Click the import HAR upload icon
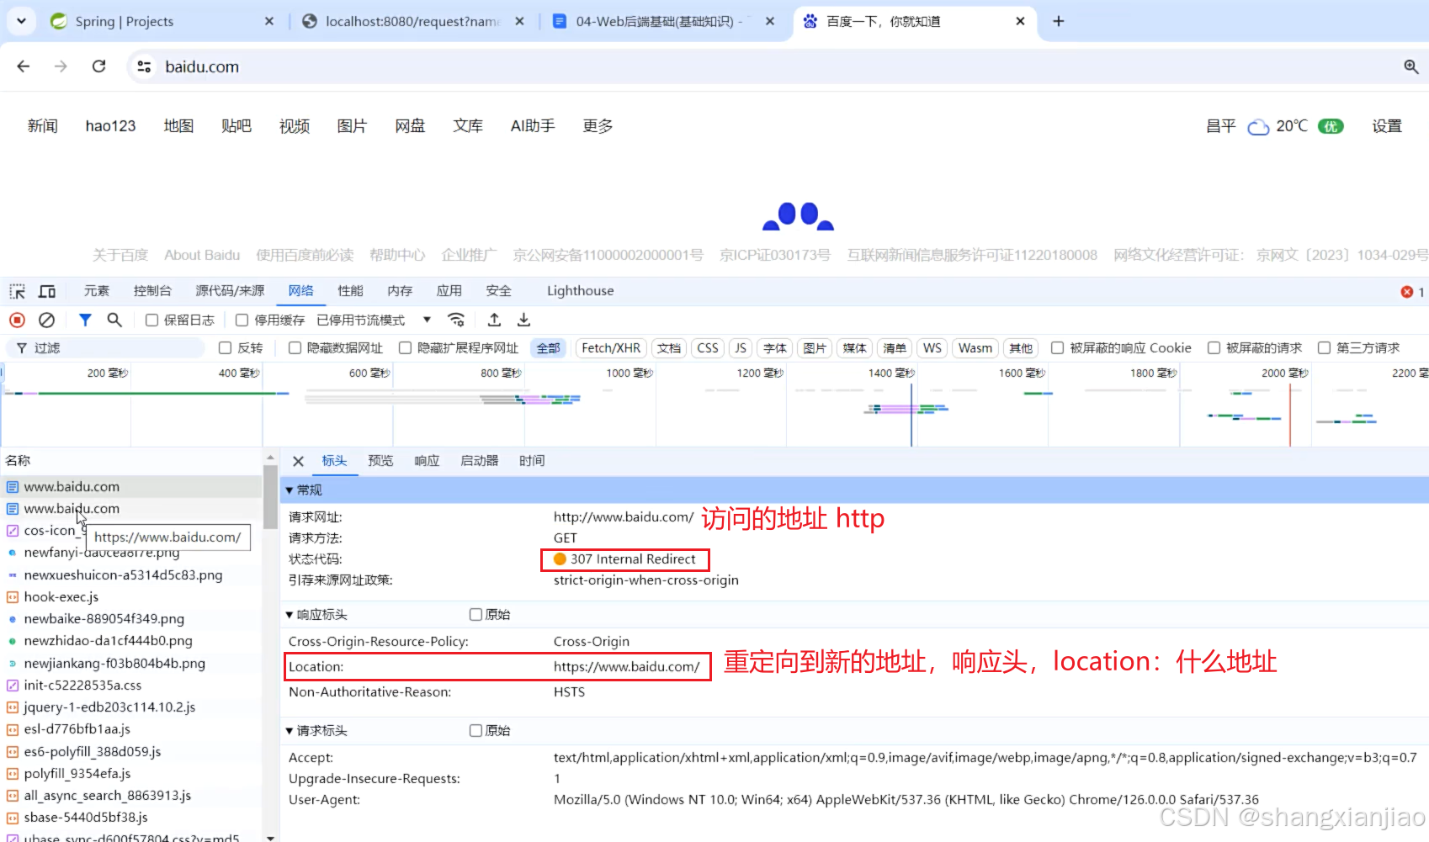This screenshot has height=842, width=1429. coord(494,320)
